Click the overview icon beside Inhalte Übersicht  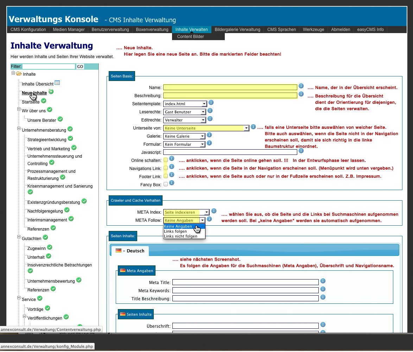tap(57, 83)
